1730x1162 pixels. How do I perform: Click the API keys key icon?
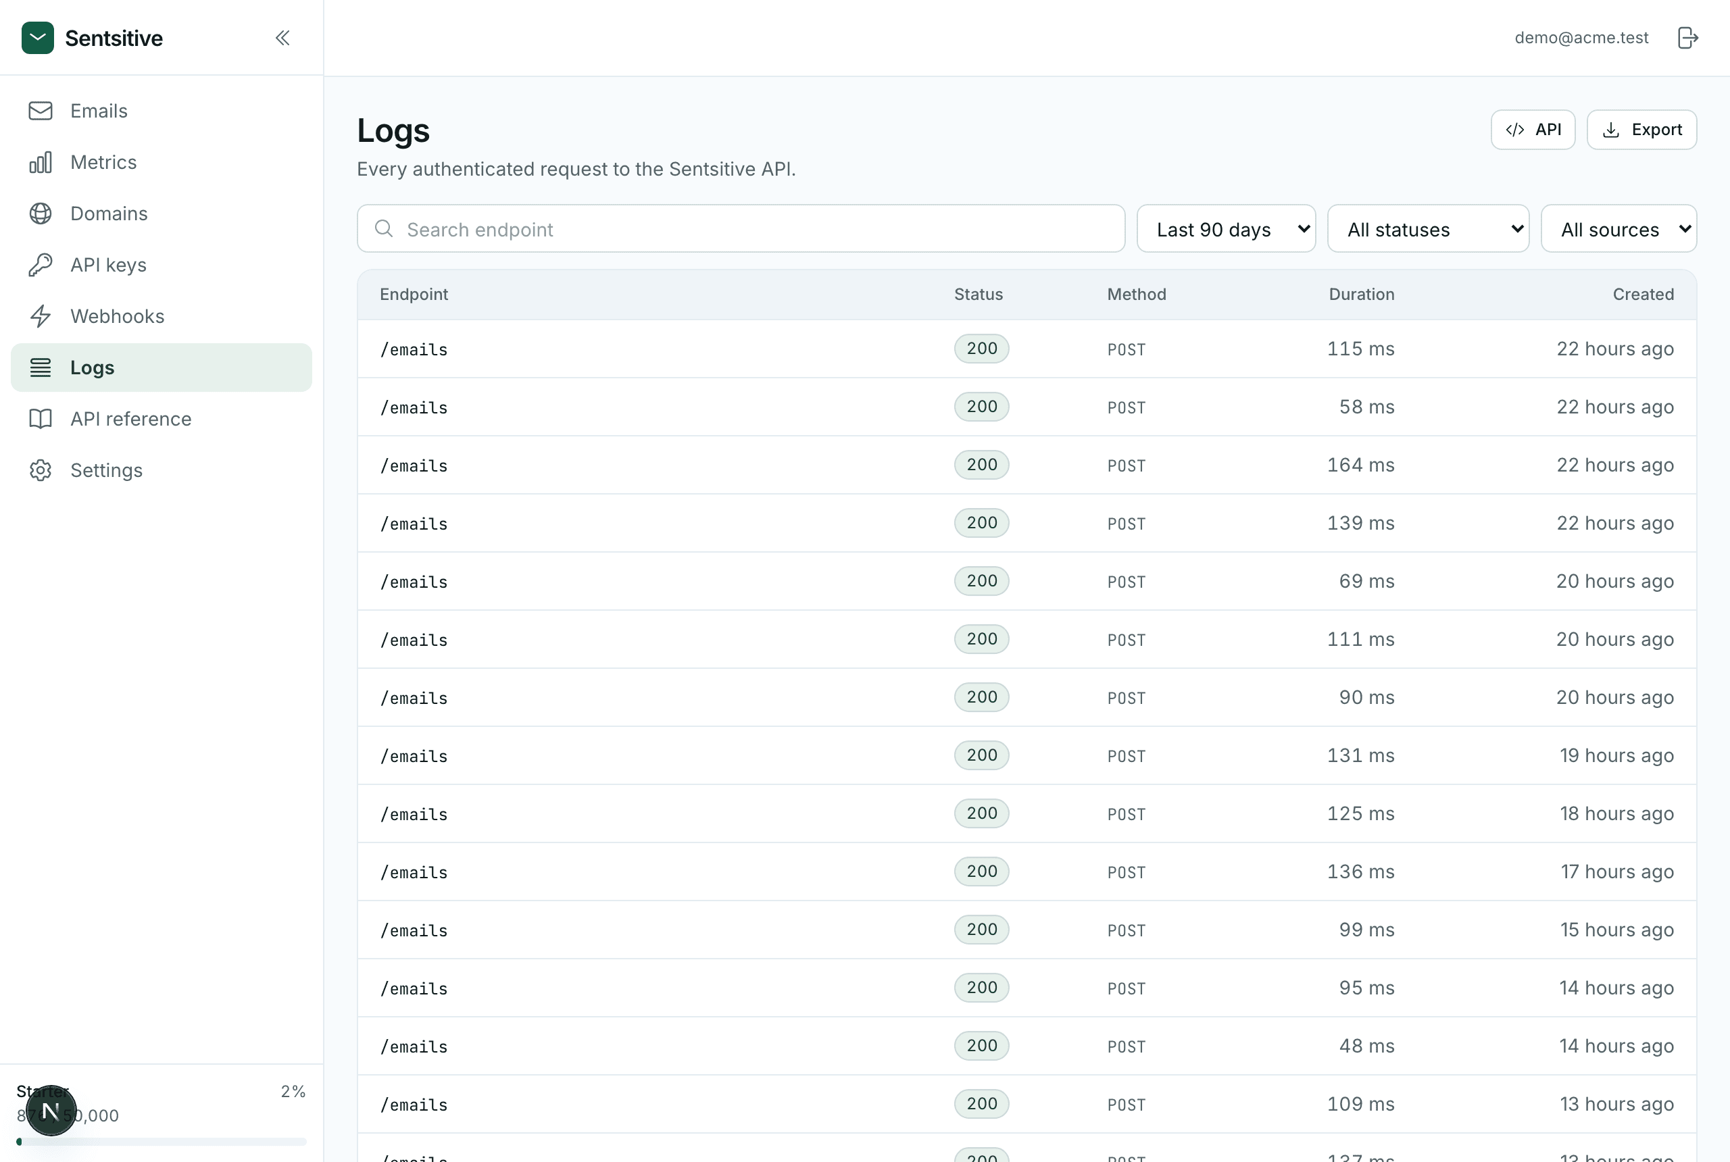41,265
